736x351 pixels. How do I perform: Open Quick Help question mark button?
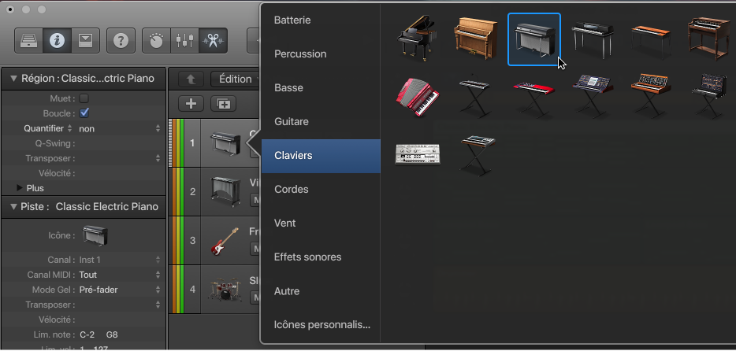point(121,40)
